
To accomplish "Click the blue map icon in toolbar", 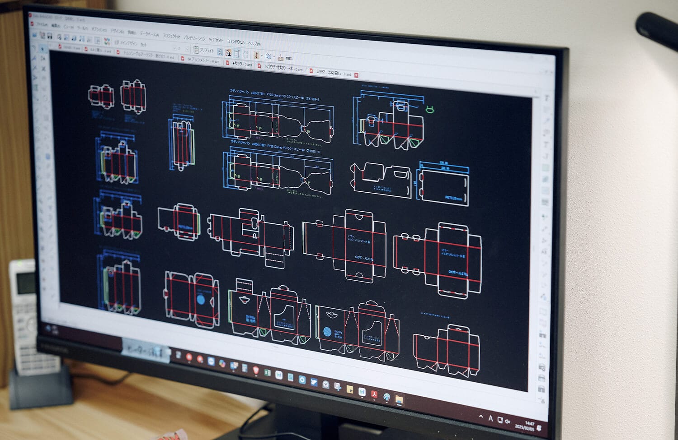I will 268,56.
